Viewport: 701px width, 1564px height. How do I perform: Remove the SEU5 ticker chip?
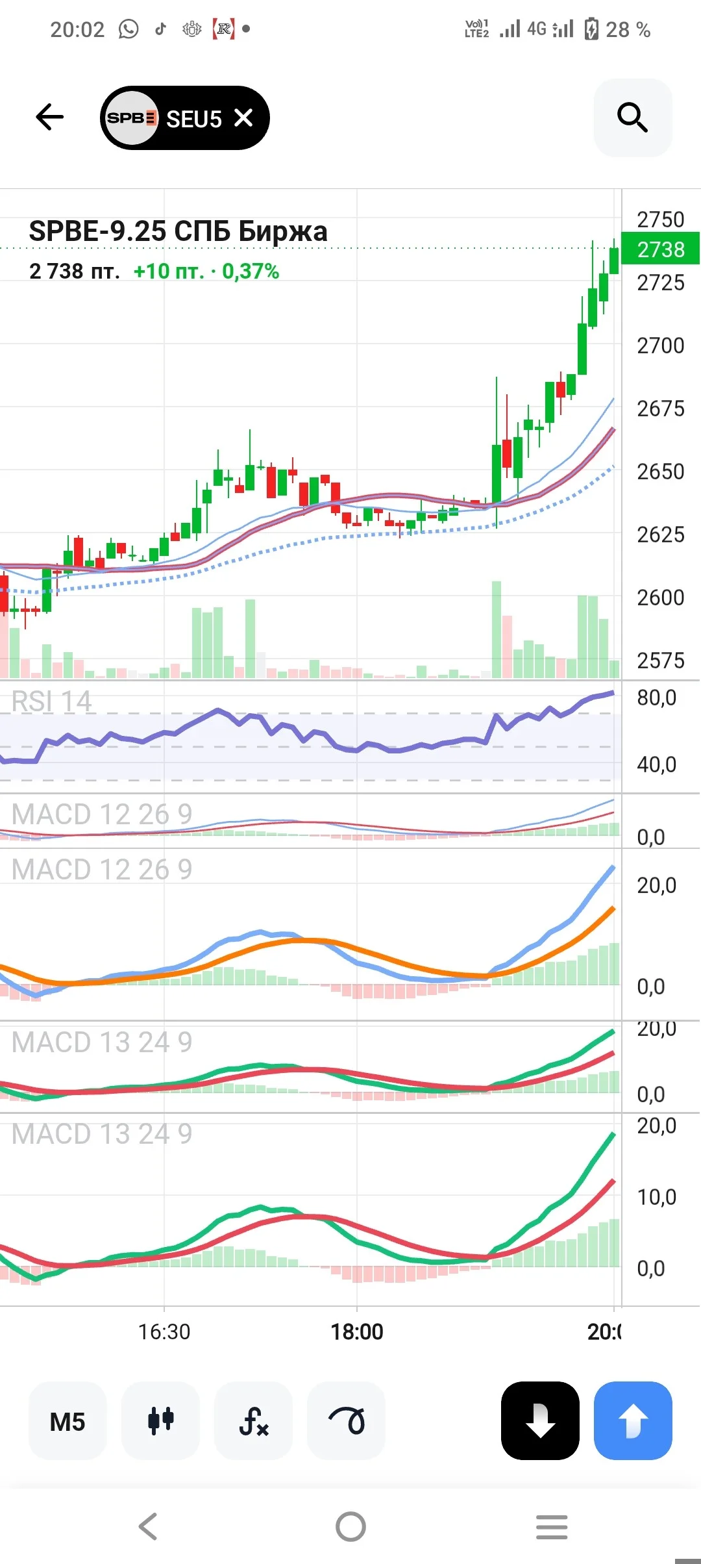tap(243, 118)
